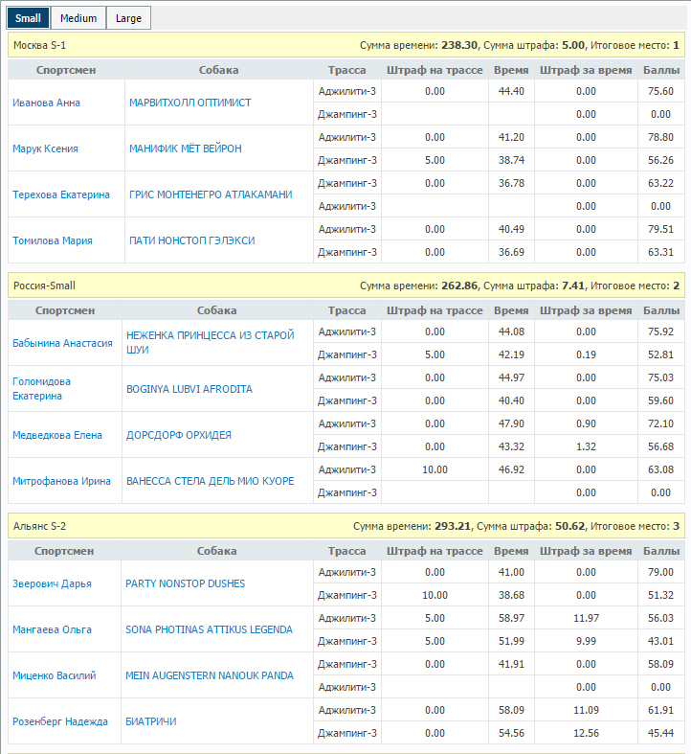Switch to the Small tab
The height and width of the screenshot is (754, 691).
click(x=29, y=18)
